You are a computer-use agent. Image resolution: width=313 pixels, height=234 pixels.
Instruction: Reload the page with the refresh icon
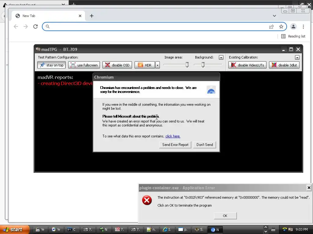(x=35, y=27)
